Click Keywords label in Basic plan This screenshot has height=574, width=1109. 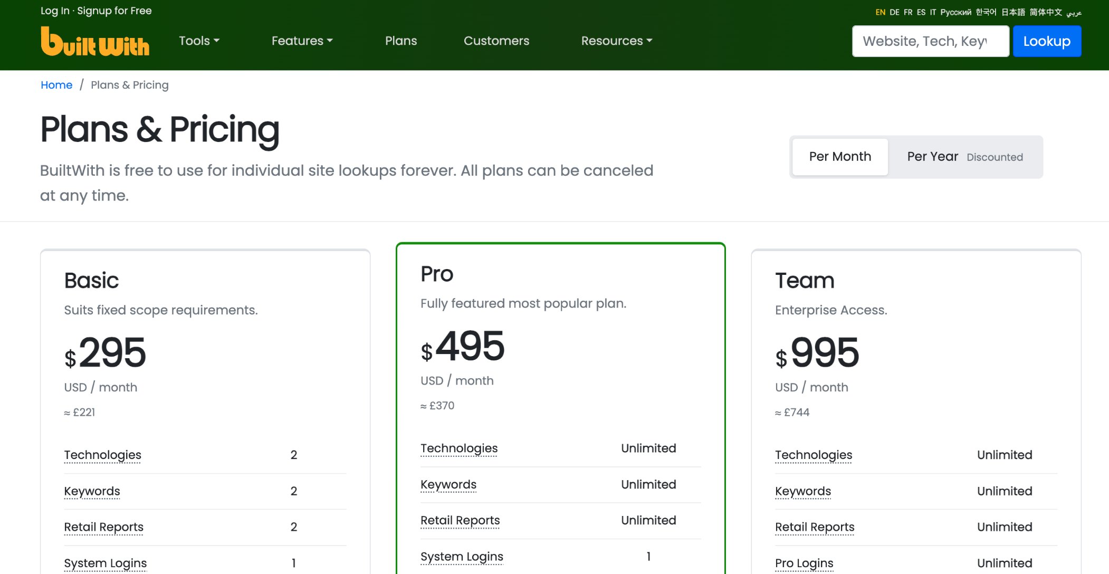92,491
